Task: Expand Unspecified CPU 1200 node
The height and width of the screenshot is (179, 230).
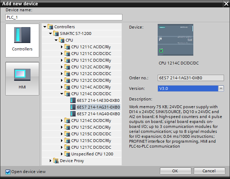Action: (62, 154)
